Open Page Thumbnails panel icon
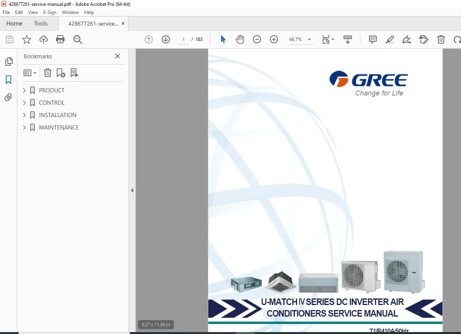Image resolution: width=461 pixels, height=334 pixels. [x=9, y=61]
